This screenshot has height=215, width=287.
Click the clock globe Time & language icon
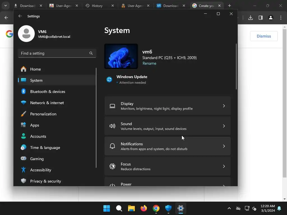[x=24, y=147]
